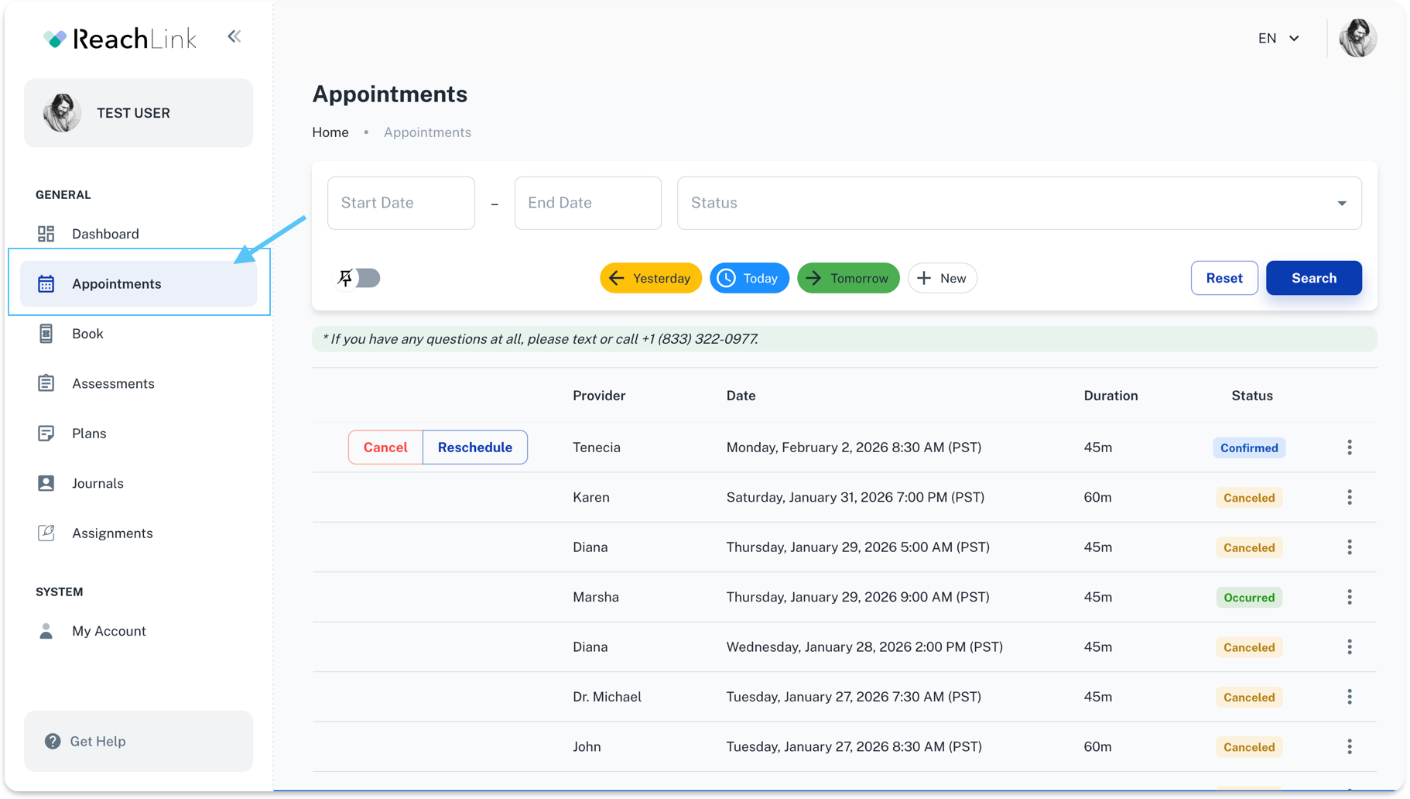This screenshot has width=1410, height=799.
Task: Click the Canceled badge in Karen's row
Action: pyautogui.click(x=1249, y=498)
